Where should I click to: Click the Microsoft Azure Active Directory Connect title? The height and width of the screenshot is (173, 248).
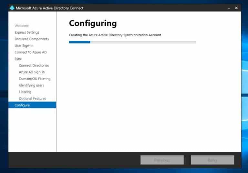pyautogui.click(x=49, y=8)
